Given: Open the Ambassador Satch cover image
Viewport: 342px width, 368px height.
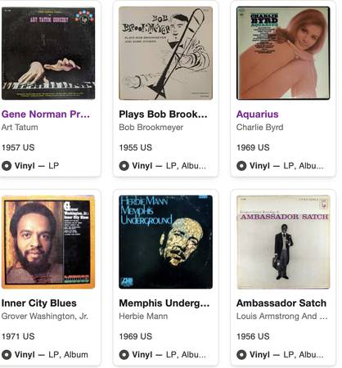Looking at the screenshot, I should click(x=283, y=242).
